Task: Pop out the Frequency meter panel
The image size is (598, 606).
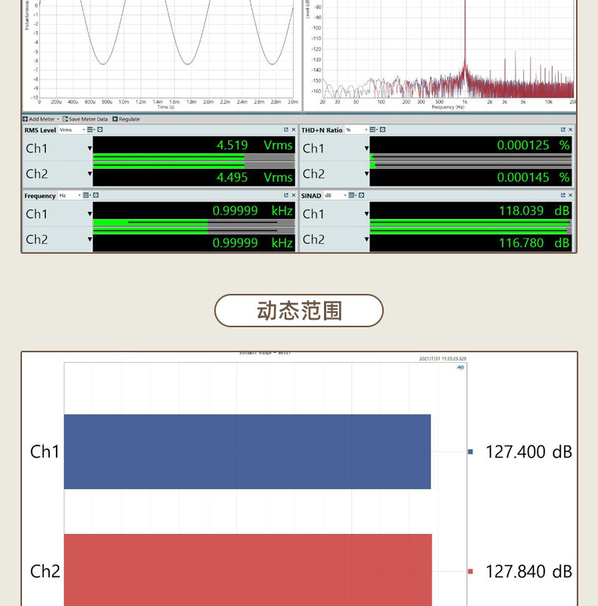Action: click(286, 195)
